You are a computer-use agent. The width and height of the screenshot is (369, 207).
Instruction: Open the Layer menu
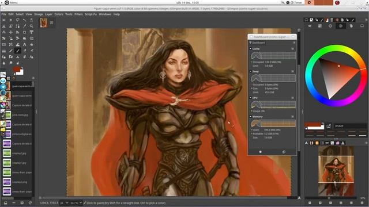[x=48, y=14]
